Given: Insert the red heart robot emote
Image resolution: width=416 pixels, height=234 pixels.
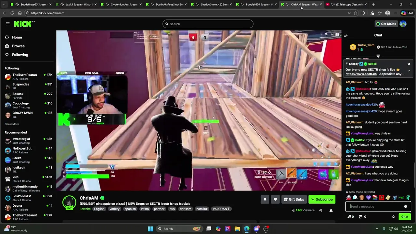Looking at the screenshot, I should [349, 198].
